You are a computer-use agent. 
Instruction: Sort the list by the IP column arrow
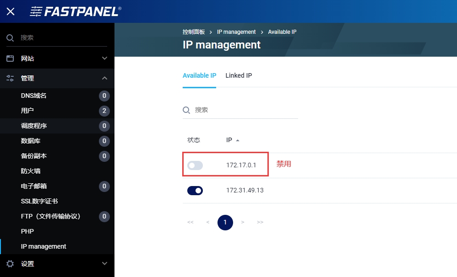pyautogui.click(x=238, y=140)
